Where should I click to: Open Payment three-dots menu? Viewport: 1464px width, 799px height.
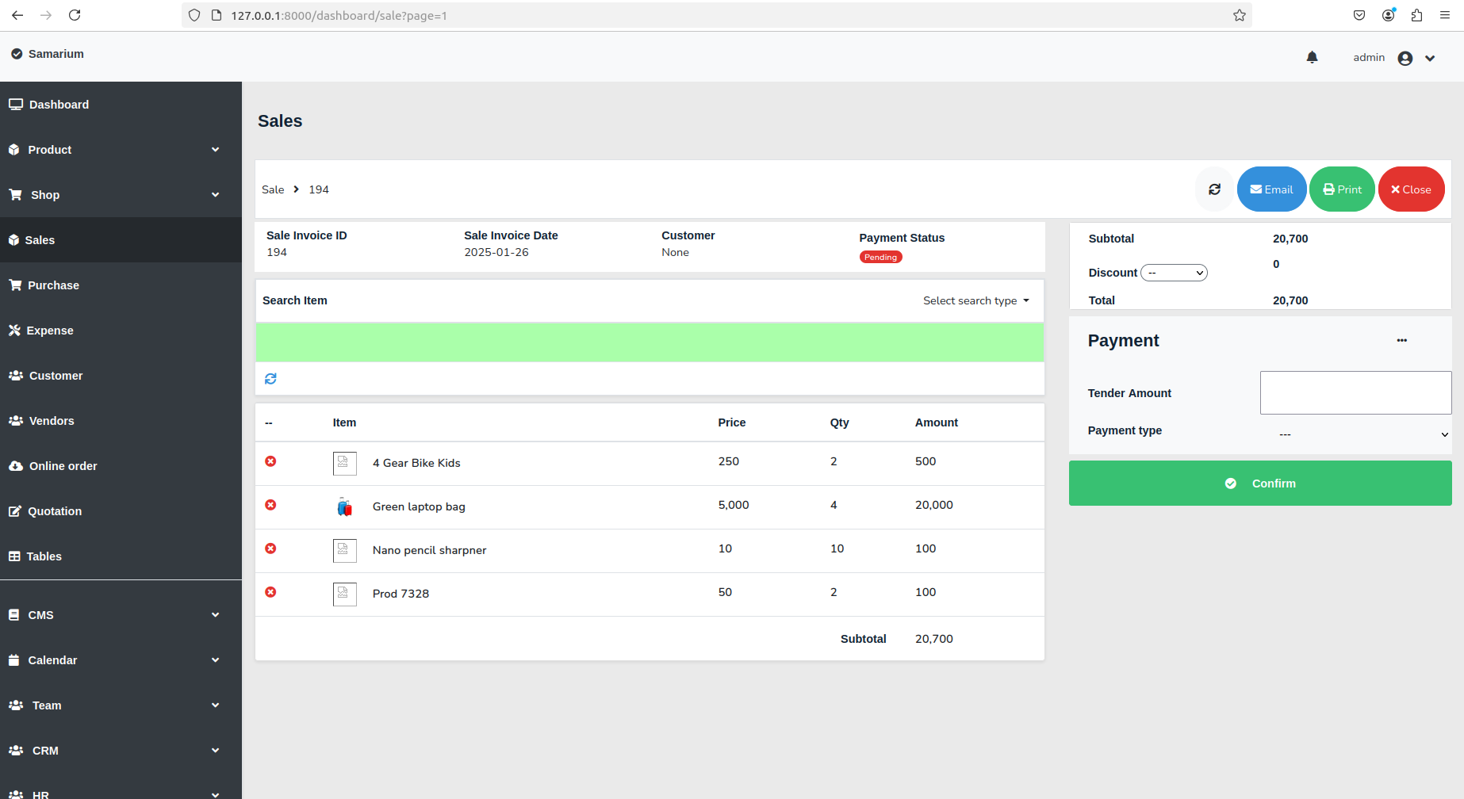click(1402, 340)
